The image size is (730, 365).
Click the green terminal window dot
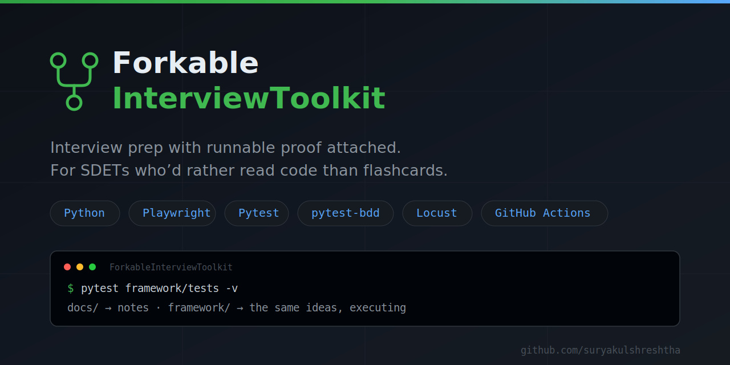tap(92, 267)
